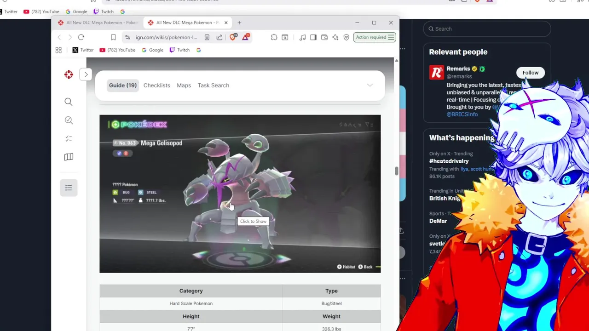
Task: Open the Twitter bookmark in the front window
Action: [x=83, y=50]
